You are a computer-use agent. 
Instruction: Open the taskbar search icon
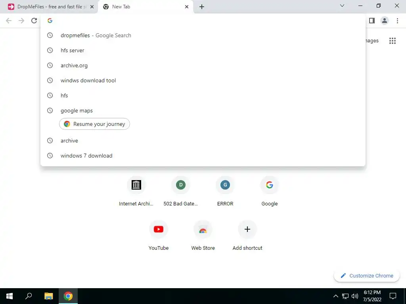[x=29, y=296]
